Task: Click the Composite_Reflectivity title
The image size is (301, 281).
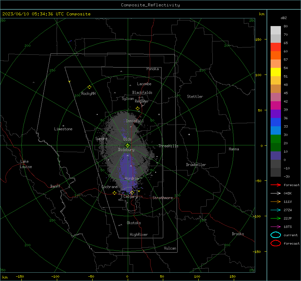Action: click(150, 5)
